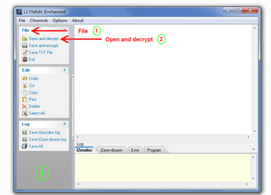This screenshot has height=195, width=271.
Task: Switch to the l2endec log tab
Action: click(84, 150)
